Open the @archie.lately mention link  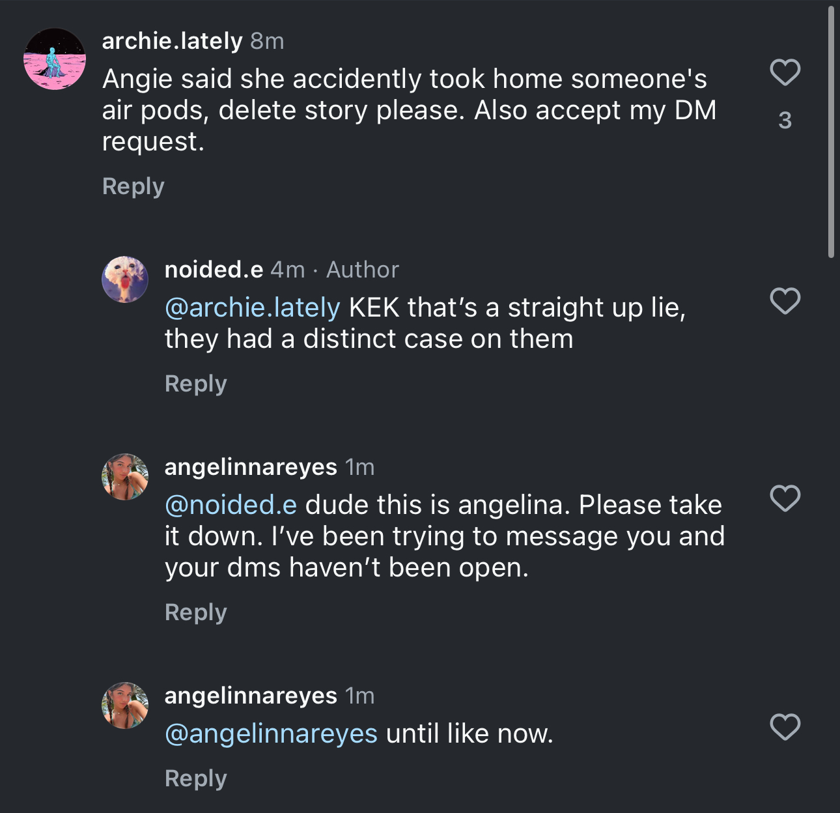coord(253,307)
